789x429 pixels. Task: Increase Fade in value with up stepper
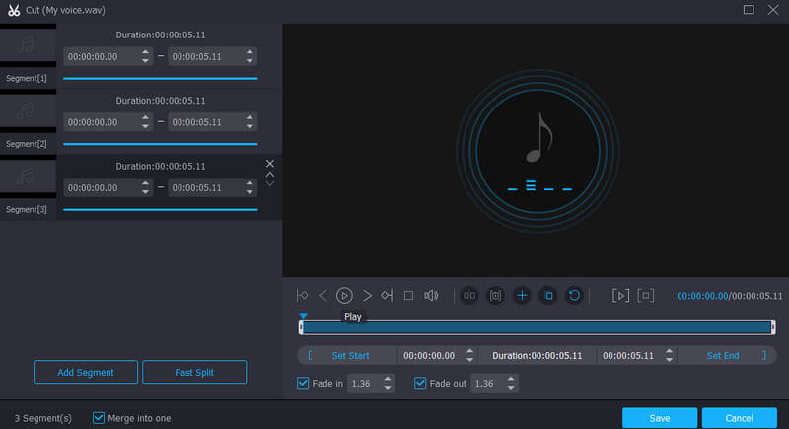(x=388, y=379)
